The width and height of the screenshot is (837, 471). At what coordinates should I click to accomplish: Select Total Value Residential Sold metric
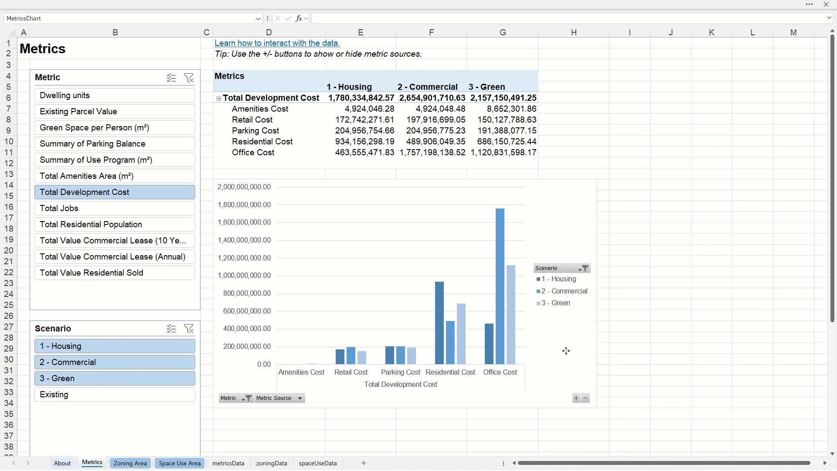click(115, 273)
